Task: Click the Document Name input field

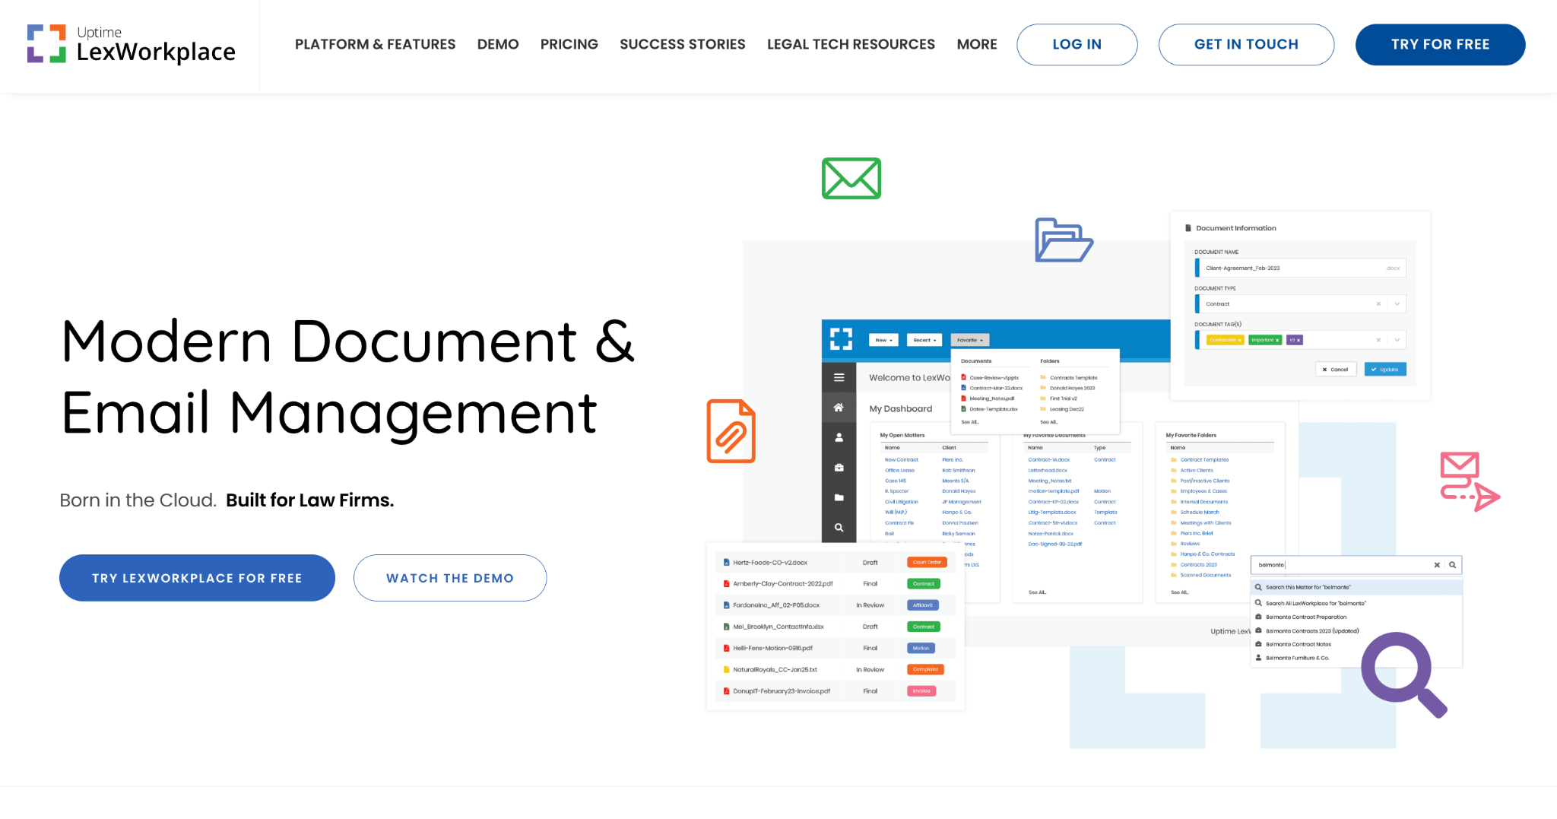Action: tap(1301, 268)
